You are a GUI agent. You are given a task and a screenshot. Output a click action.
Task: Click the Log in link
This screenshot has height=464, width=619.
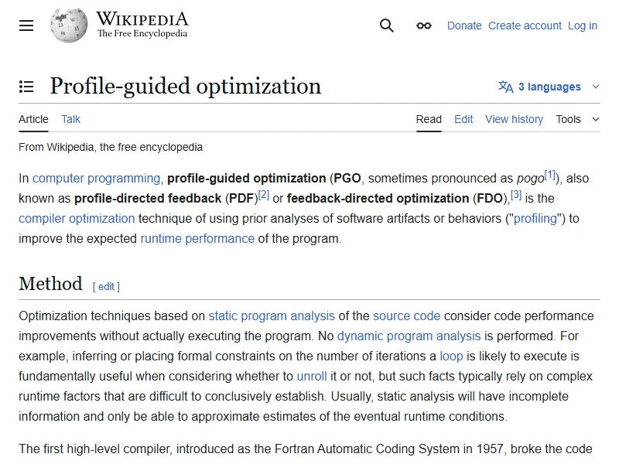[582, 26]
